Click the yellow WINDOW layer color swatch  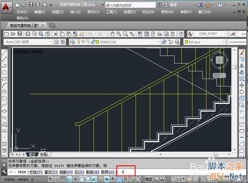97,42
